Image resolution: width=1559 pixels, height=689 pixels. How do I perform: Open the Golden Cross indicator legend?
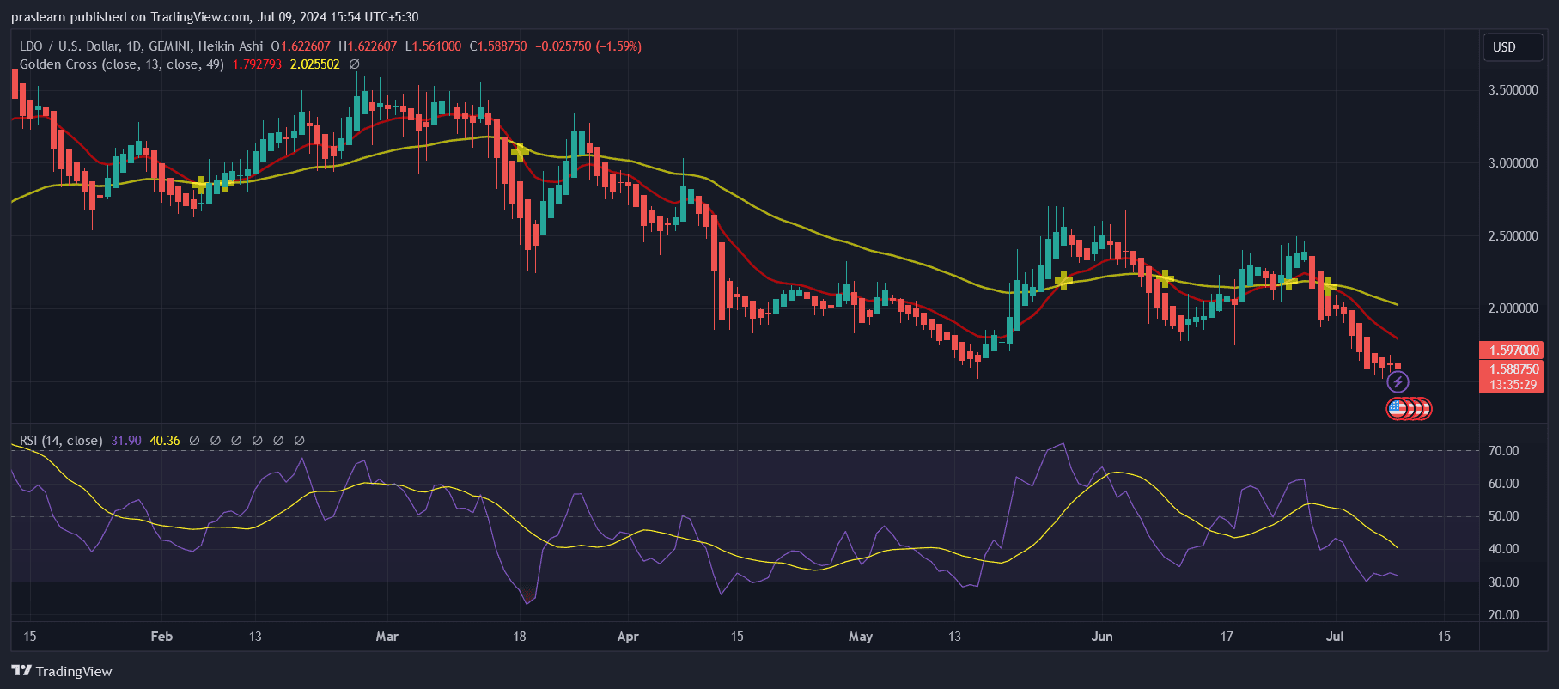[122, 64]
